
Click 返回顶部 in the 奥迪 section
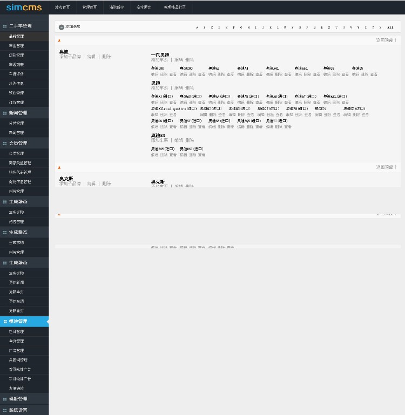[386, 40]
